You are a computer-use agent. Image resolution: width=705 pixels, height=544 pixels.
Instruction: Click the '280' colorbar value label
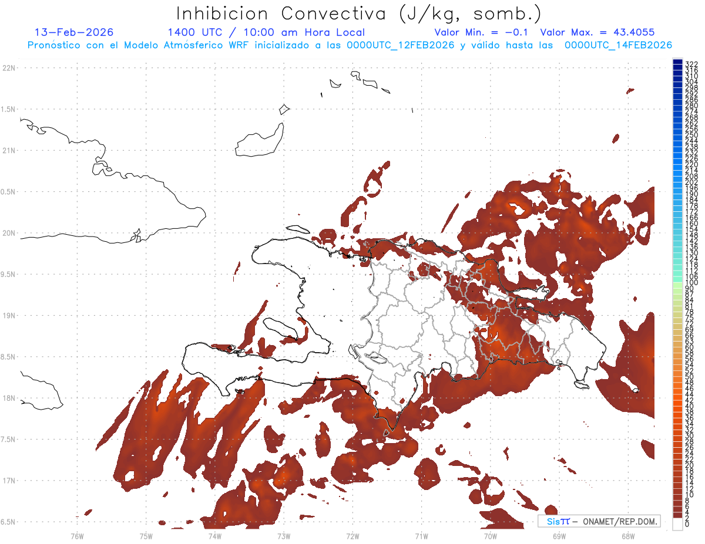691,106
